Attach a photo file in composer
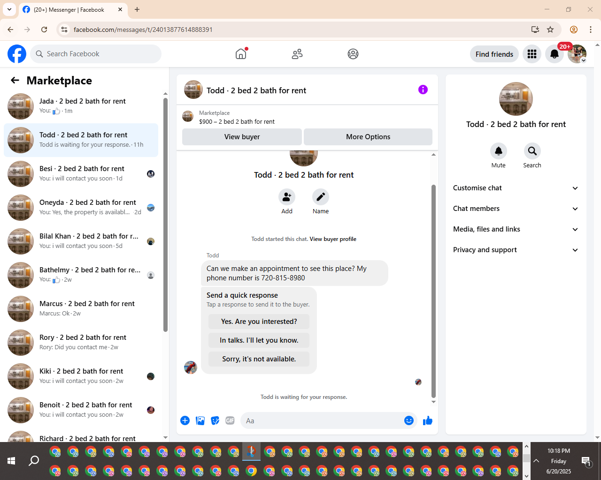 200,420
